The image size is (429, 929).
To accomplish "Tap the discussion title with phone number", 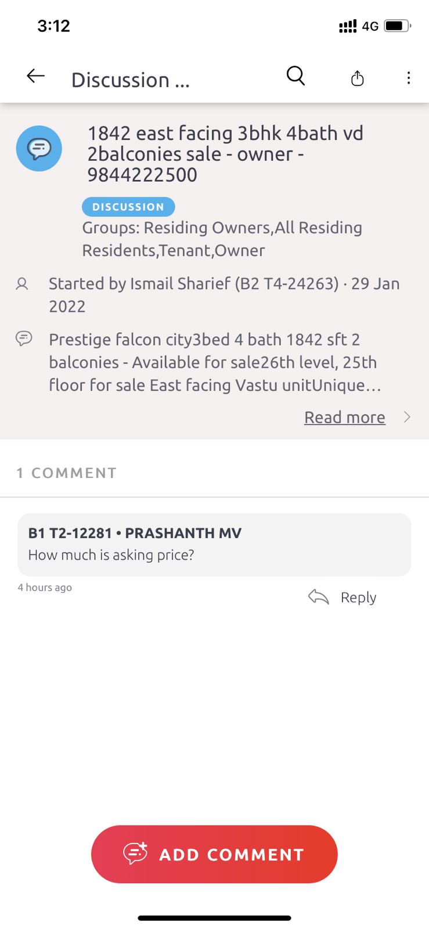I will [x=225, y=154].
